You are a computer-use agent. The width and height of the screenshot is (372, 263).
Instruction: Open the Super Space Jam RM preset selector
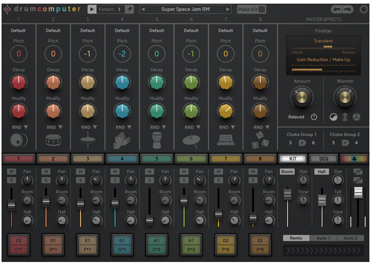point(186,9)
